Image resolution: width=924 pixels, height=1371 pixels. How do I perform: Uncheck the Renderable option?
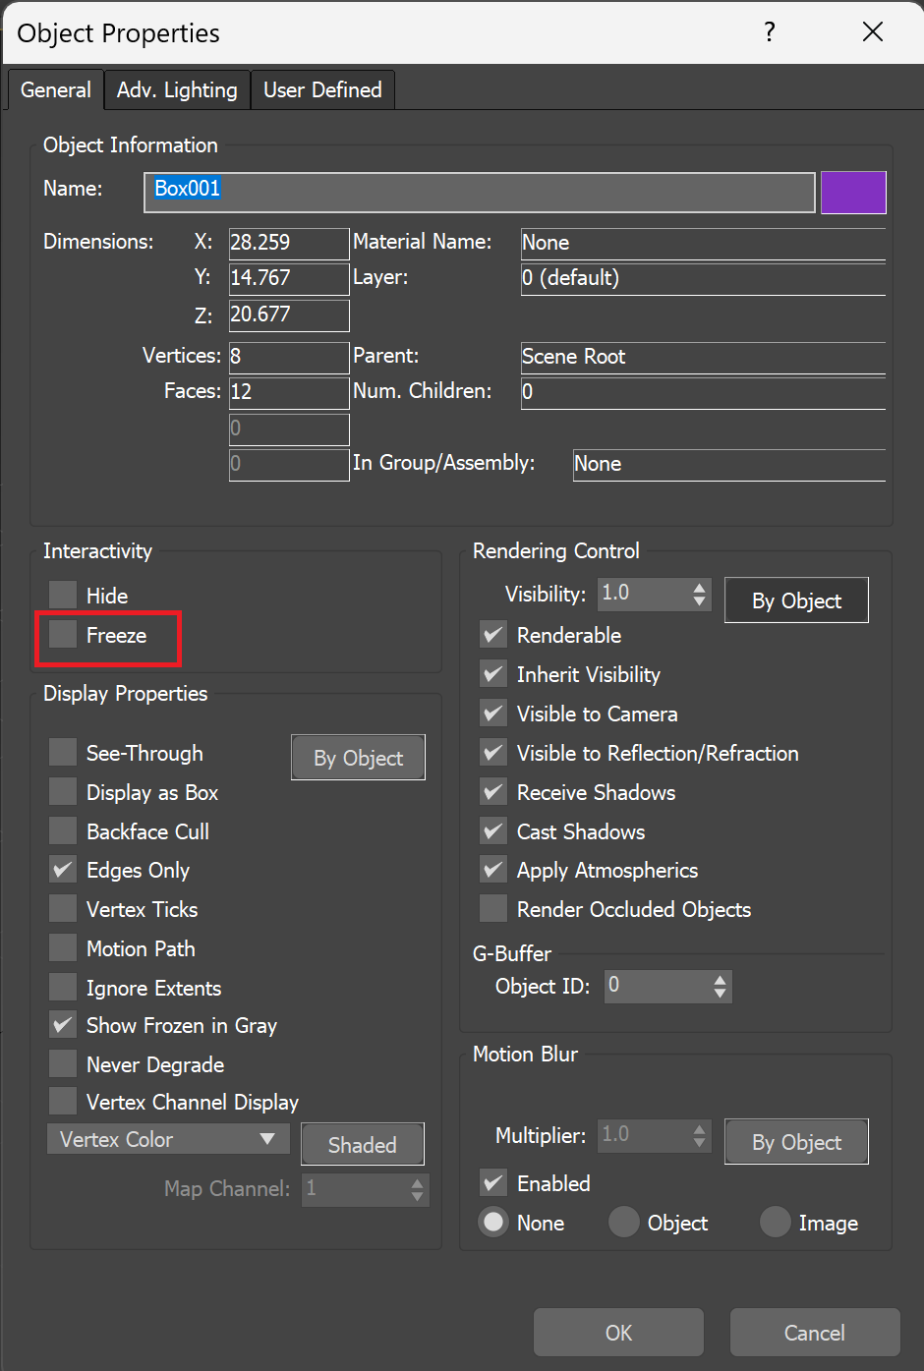coord(493,635)
